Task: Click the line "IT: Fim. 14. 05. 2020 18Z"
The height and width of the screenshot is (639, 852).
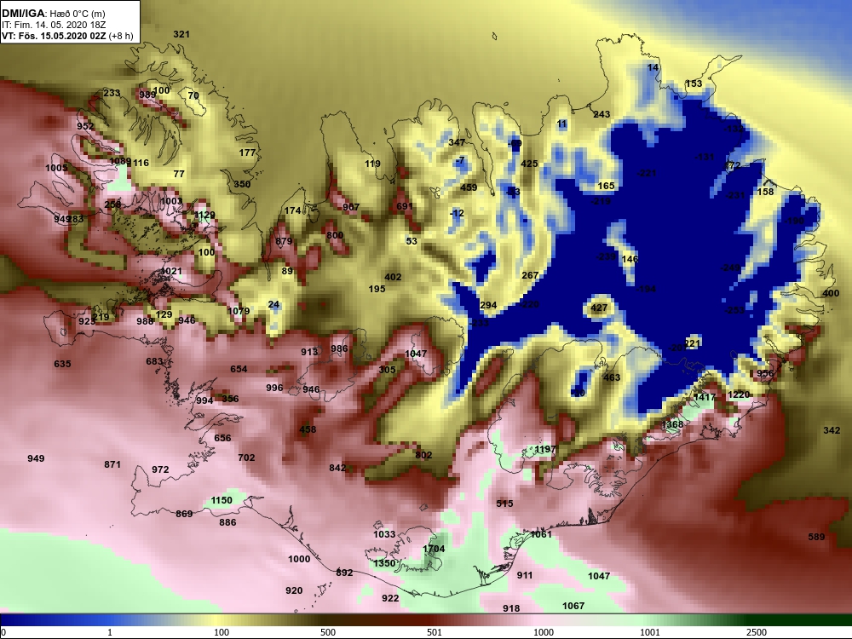Action: [53, 25]
